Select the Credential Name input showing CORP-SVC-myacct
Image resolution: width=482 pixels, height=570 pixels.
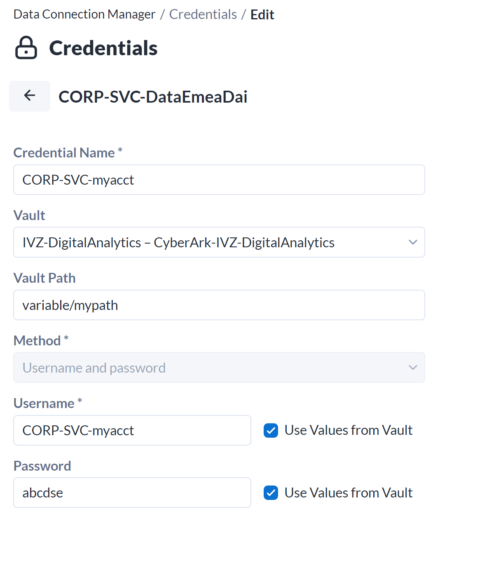click(219, 180)
